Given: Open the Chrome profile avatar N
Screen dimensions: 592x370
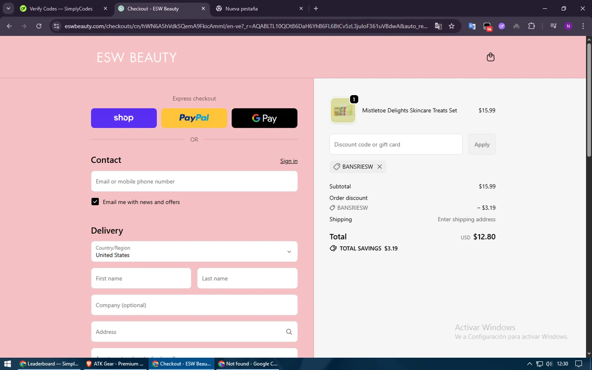Looking at the screenshot, I should [568, 26].
